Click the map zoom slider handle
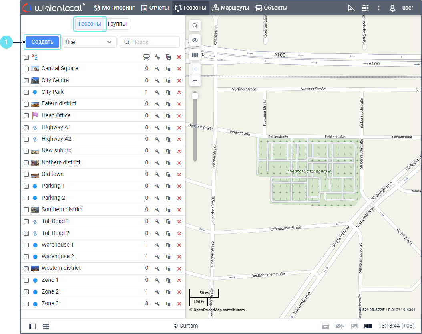 pyautogui.click(x=195, y=95)
